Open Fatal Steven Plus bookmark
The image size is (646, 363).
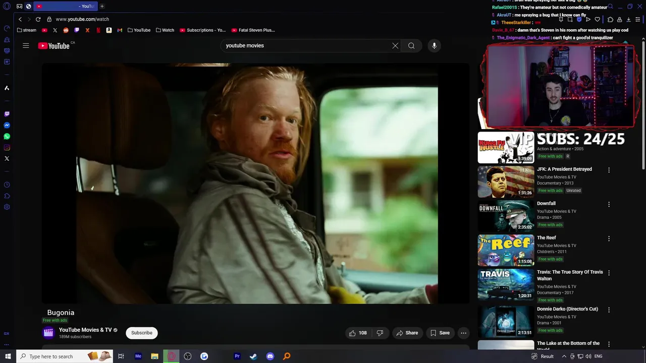(253, 30)
